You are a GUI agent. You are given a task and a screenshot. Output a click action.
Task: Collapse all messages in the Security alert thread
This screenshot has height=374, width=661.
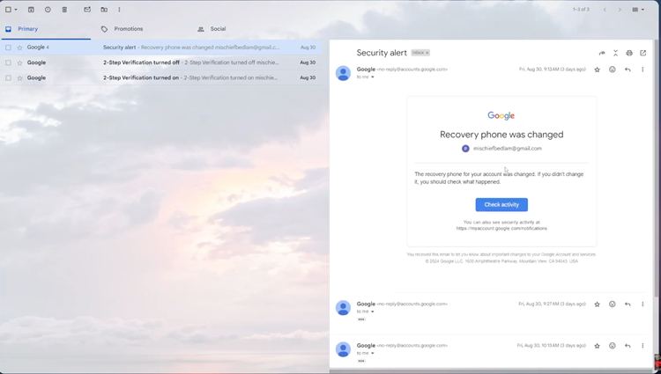[x=615, y=53]
